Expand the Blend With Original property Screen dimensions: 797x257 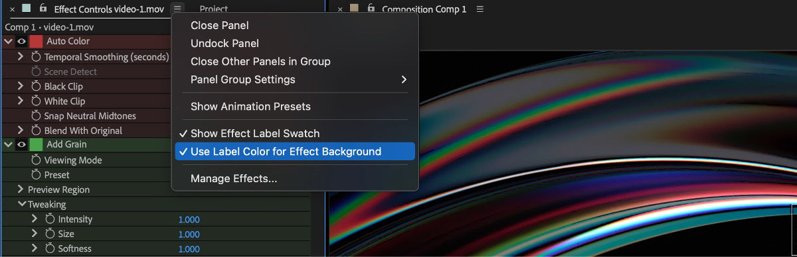[21, 130]
